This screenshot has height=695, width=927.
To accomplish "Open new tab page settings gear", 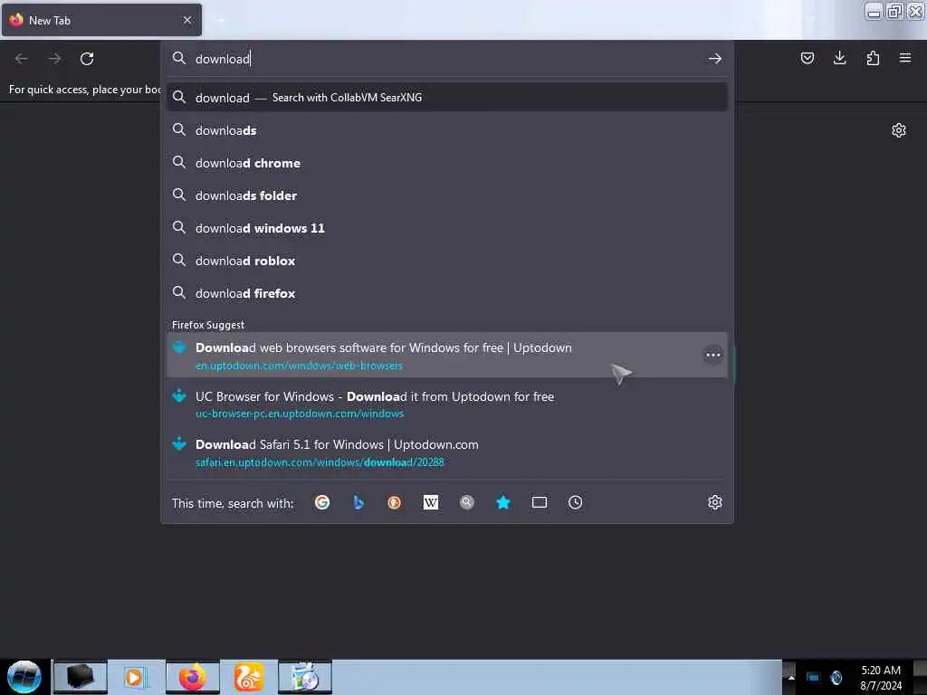I will tap(899, 130).
